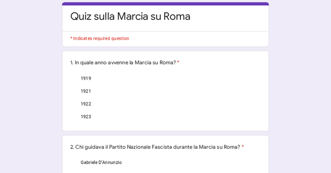Image resolution: width=331 pixels, height=173 pixels.
Task: Click the "Quiz sulla Marcia su Roma" title
Action: (130, 16)
